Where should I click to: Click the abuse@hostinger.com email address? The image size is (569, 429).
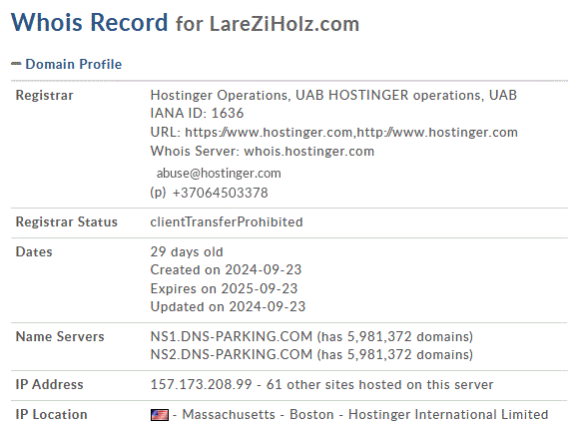pyautogui.click(x=219, y=174)
